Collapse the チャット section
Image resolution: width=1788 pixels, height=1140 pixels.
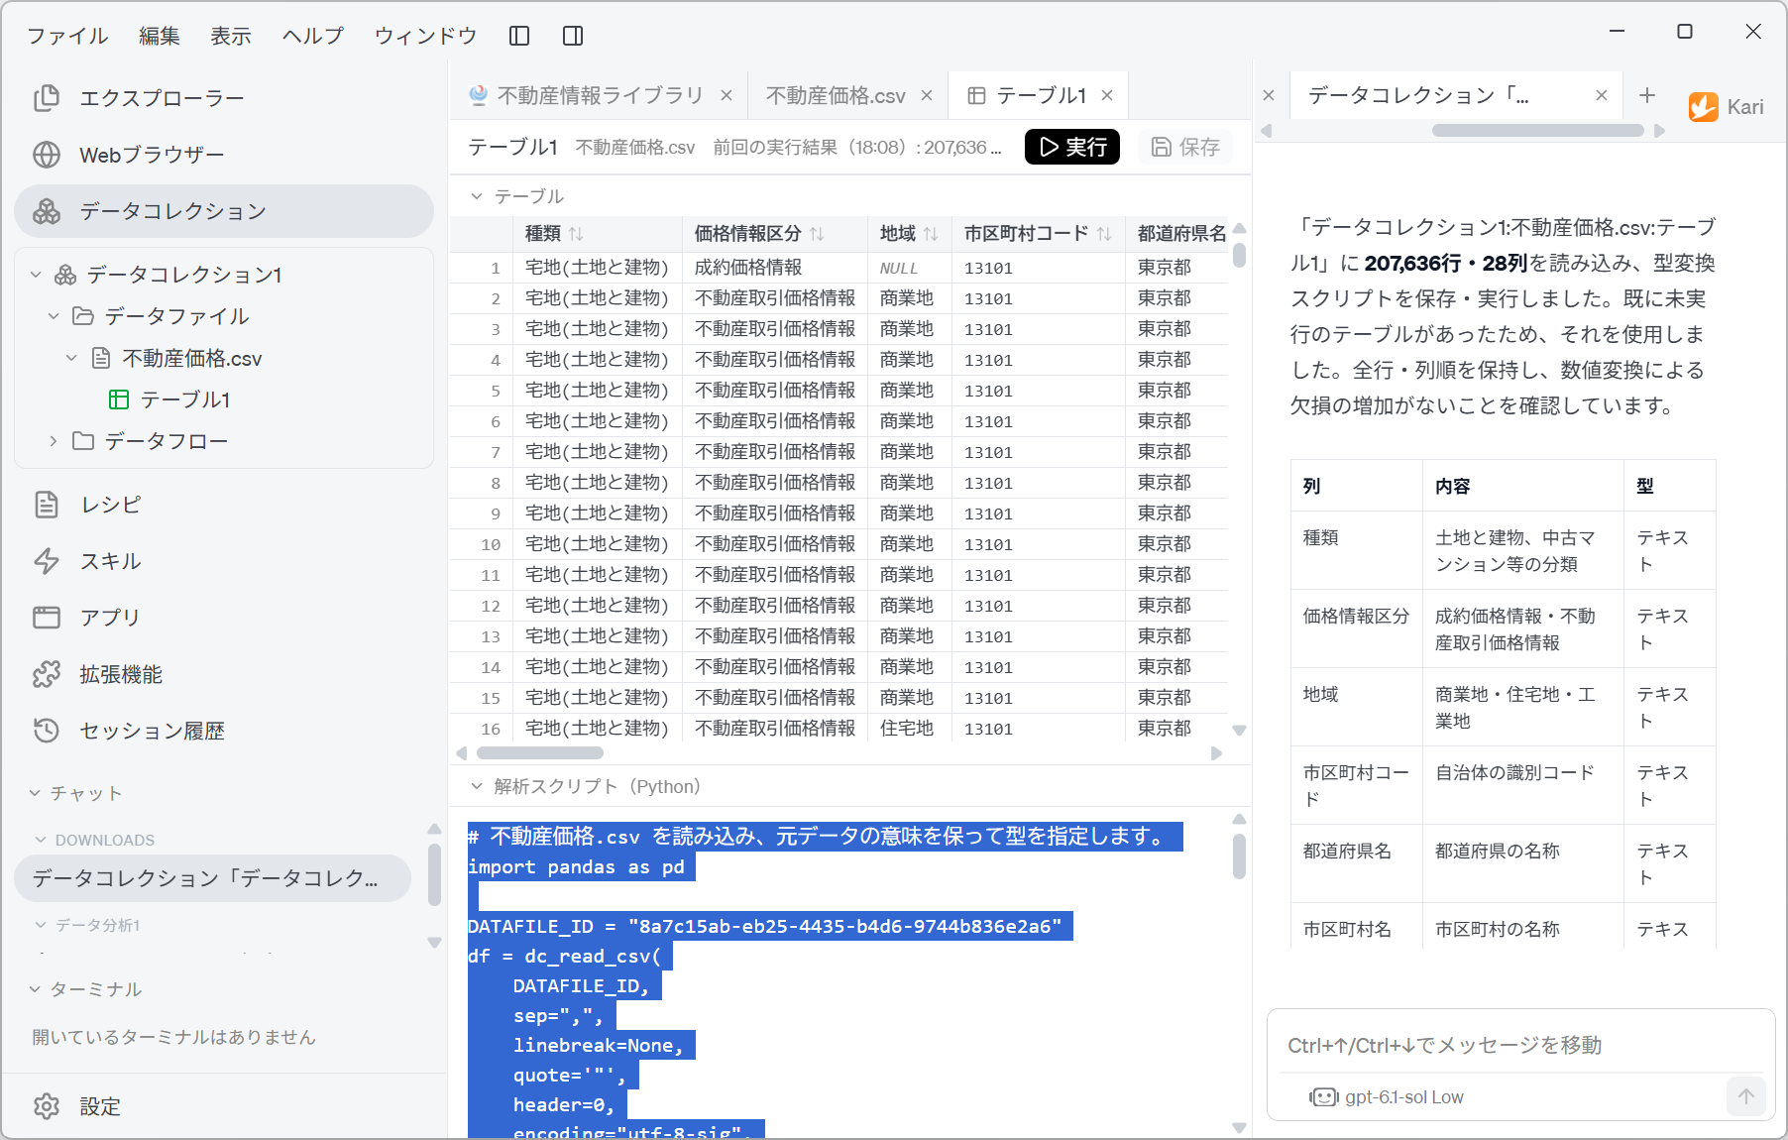(x=36, y=793)
